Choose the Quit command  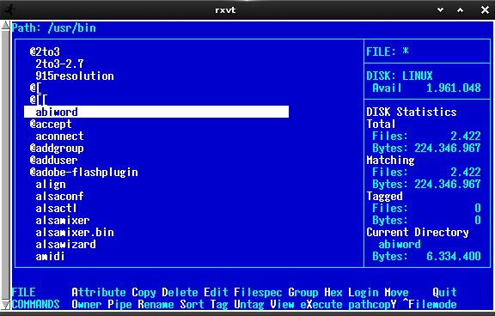(x=444, y=292)
